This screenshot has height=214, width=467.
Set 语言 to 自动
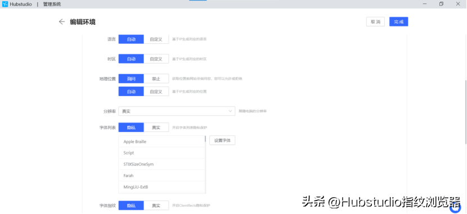click(131, 39)
